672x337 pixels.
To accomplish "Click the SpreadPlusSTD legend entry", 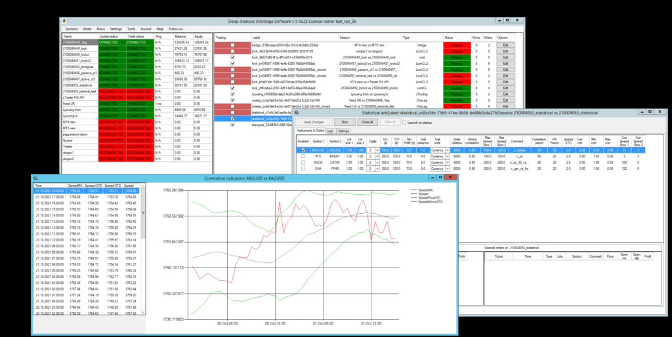I will (426, 198).
